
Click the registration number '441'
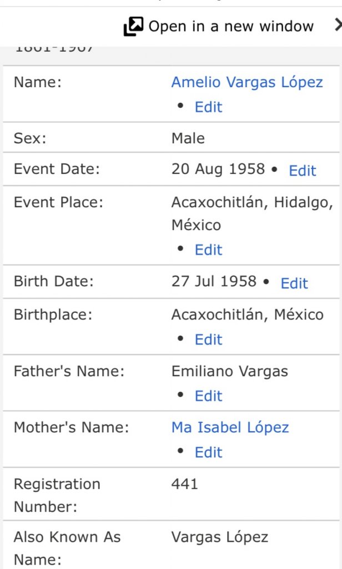point(184,484)
